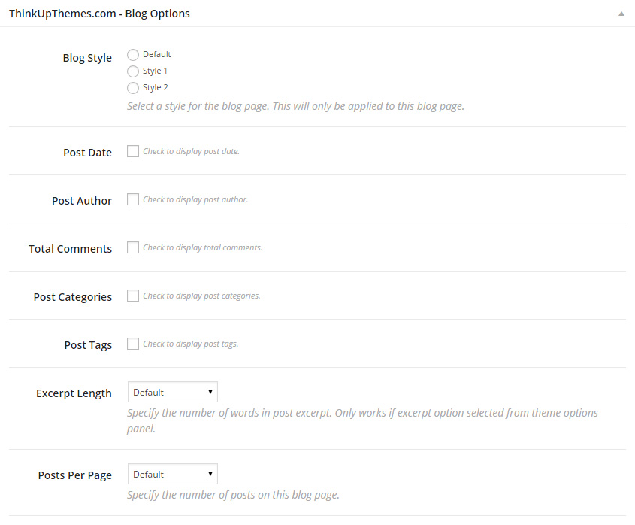
Task: Collapse the Blog Options panel arrow
Action: [621, 14]
